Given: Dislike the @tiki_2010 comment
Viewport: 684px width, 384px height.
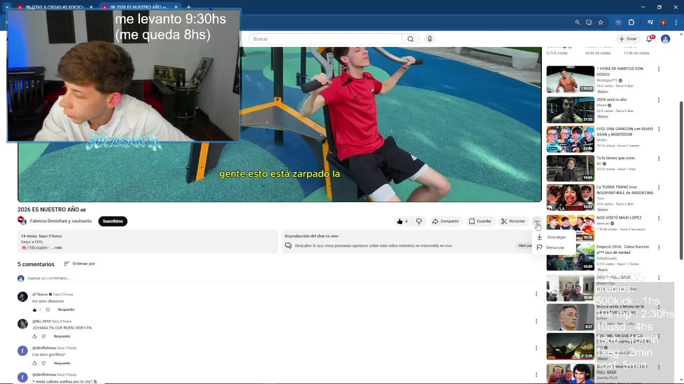Looking at the screenshot, I should (x=44, y=337).
